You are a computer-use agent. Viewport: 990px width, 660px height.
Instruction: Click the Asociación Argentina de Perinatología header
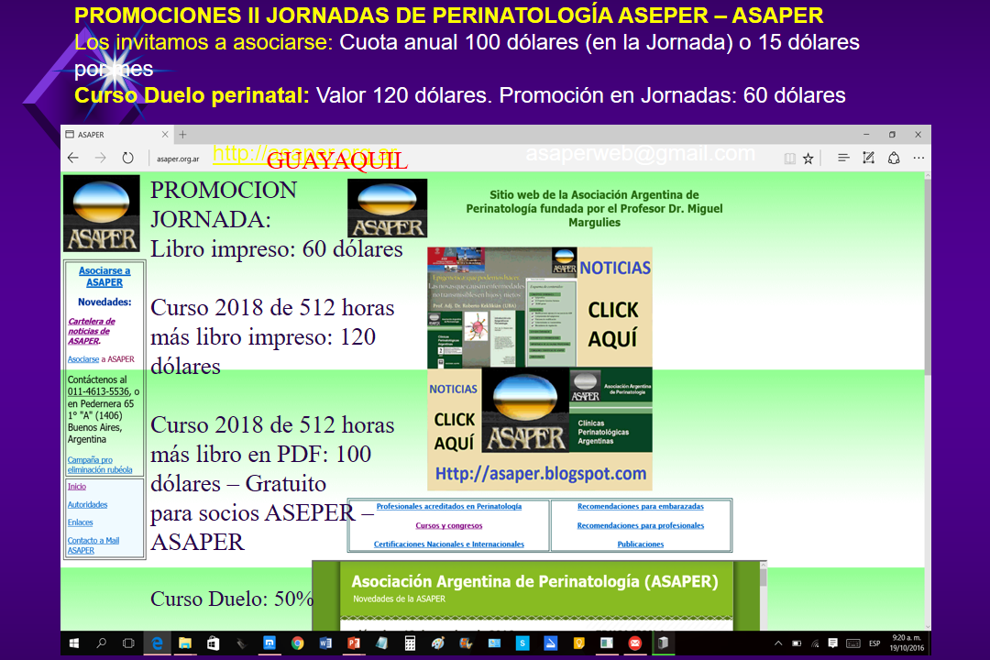pos(534,582)
